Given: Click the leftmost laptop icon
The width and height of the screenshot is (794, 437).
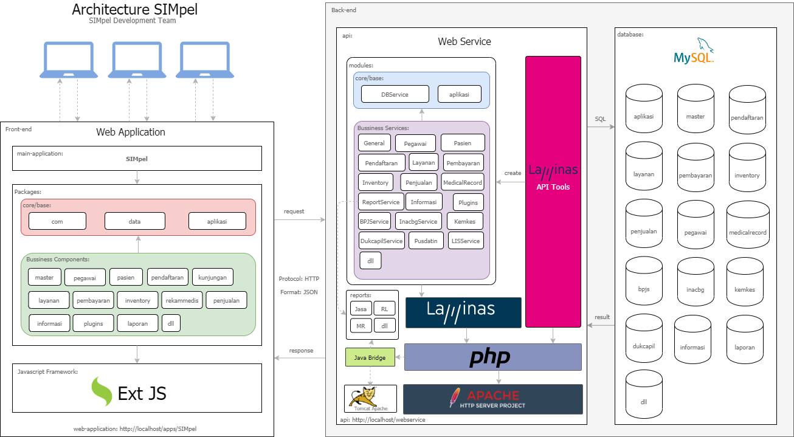Looking at the screenshot, I should [x=69, y=60].
